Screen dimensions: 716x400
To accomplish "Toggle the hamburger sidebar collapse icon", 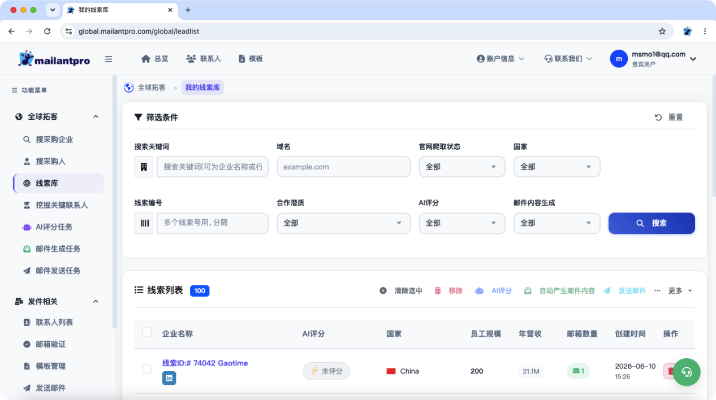I will 109,59.
